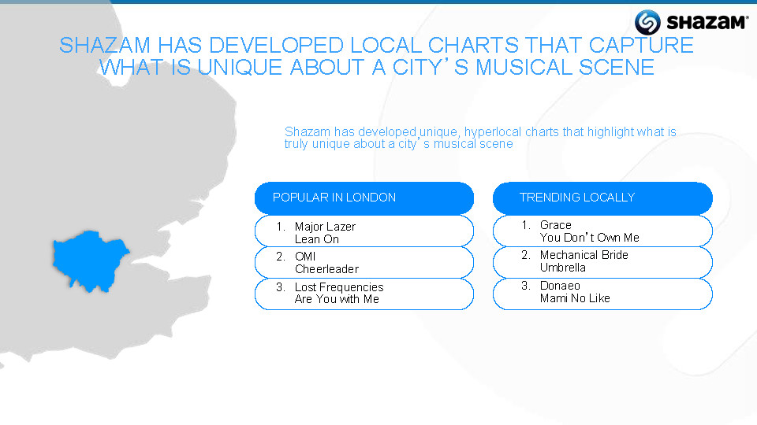
Task: Click the slide title about local charts
Action: click(377, 56)
